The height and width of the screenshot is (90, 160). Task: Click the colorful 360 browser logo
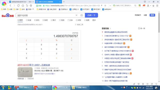(4, 4)
